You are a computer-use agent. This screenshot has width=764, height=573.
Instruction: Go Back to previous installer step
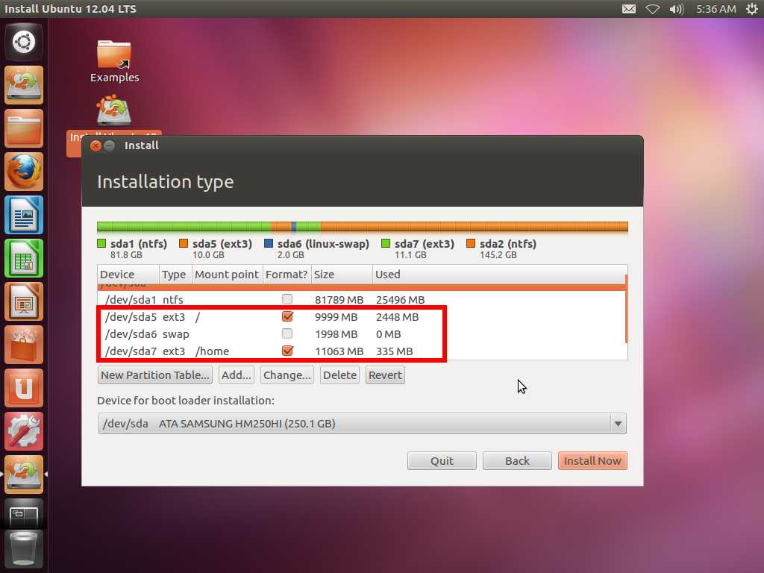(517, 461)
